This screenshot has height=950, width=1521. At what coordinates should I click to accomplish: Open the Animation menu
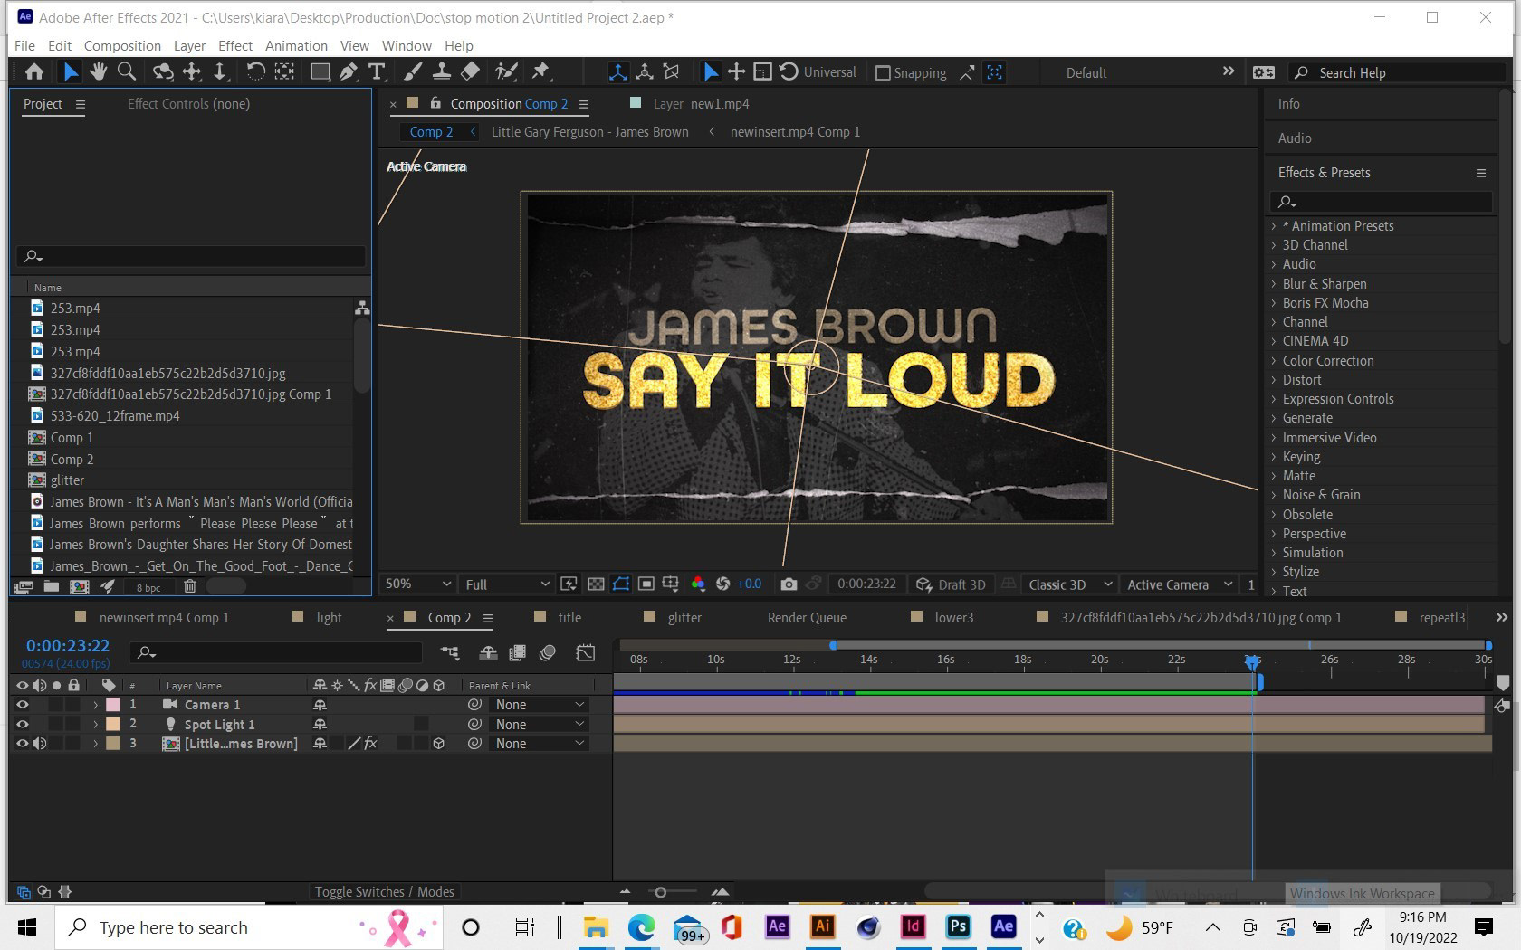tap(296, 45)
